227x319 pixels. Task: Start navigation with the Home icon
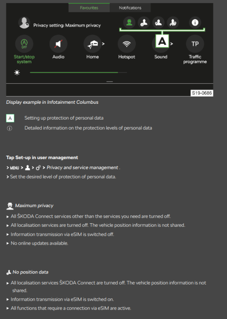[93, 44]
